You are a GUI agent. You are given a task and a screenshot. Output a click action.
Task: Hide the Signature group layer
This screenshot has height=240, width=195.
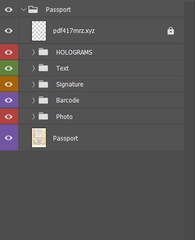pyautogui.click(x=9, y=84)
